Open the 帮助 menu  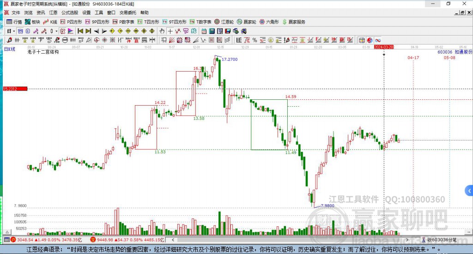144,12
